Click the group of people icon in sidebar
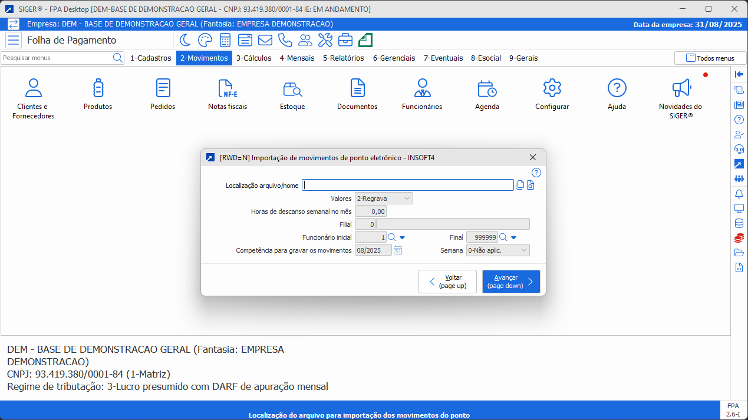The image size is (748, 420). (x=739, y=178)
